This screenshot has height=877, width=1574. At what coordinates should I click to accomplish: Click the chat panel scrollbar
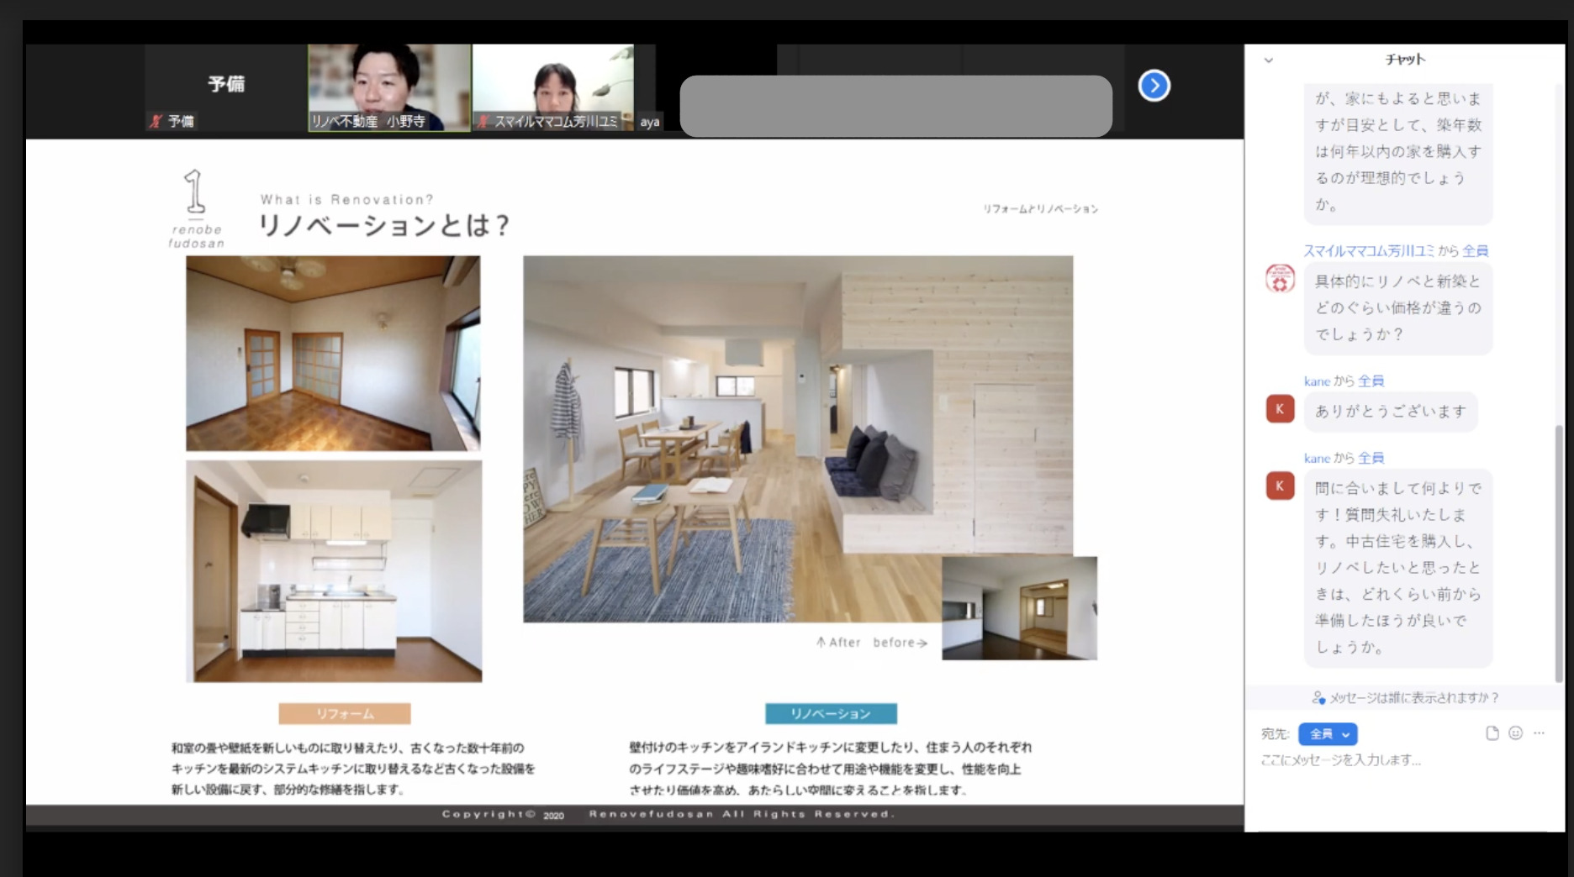click(x=1560, y=554)
